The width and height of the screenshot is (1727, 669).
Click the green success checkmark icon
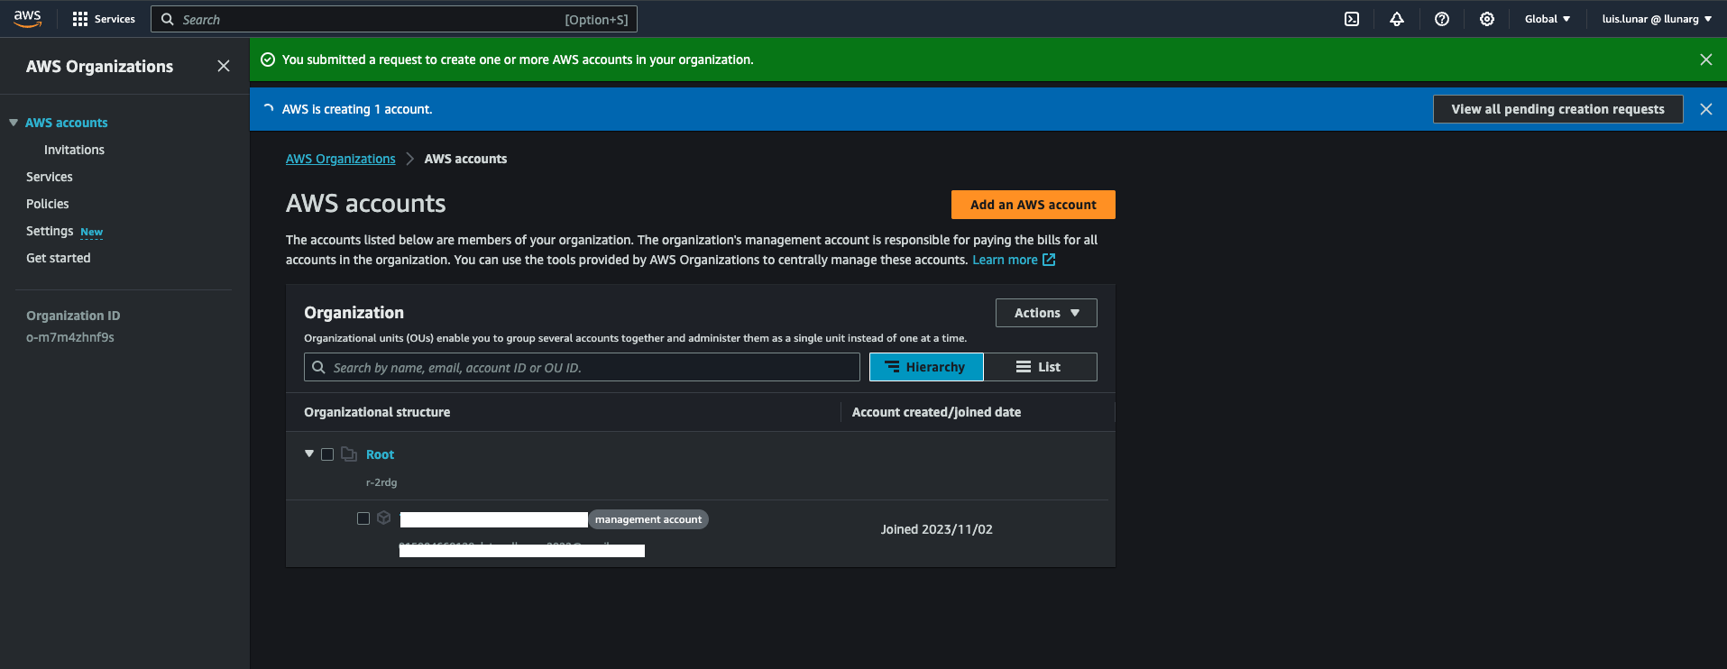coord(268,60)
